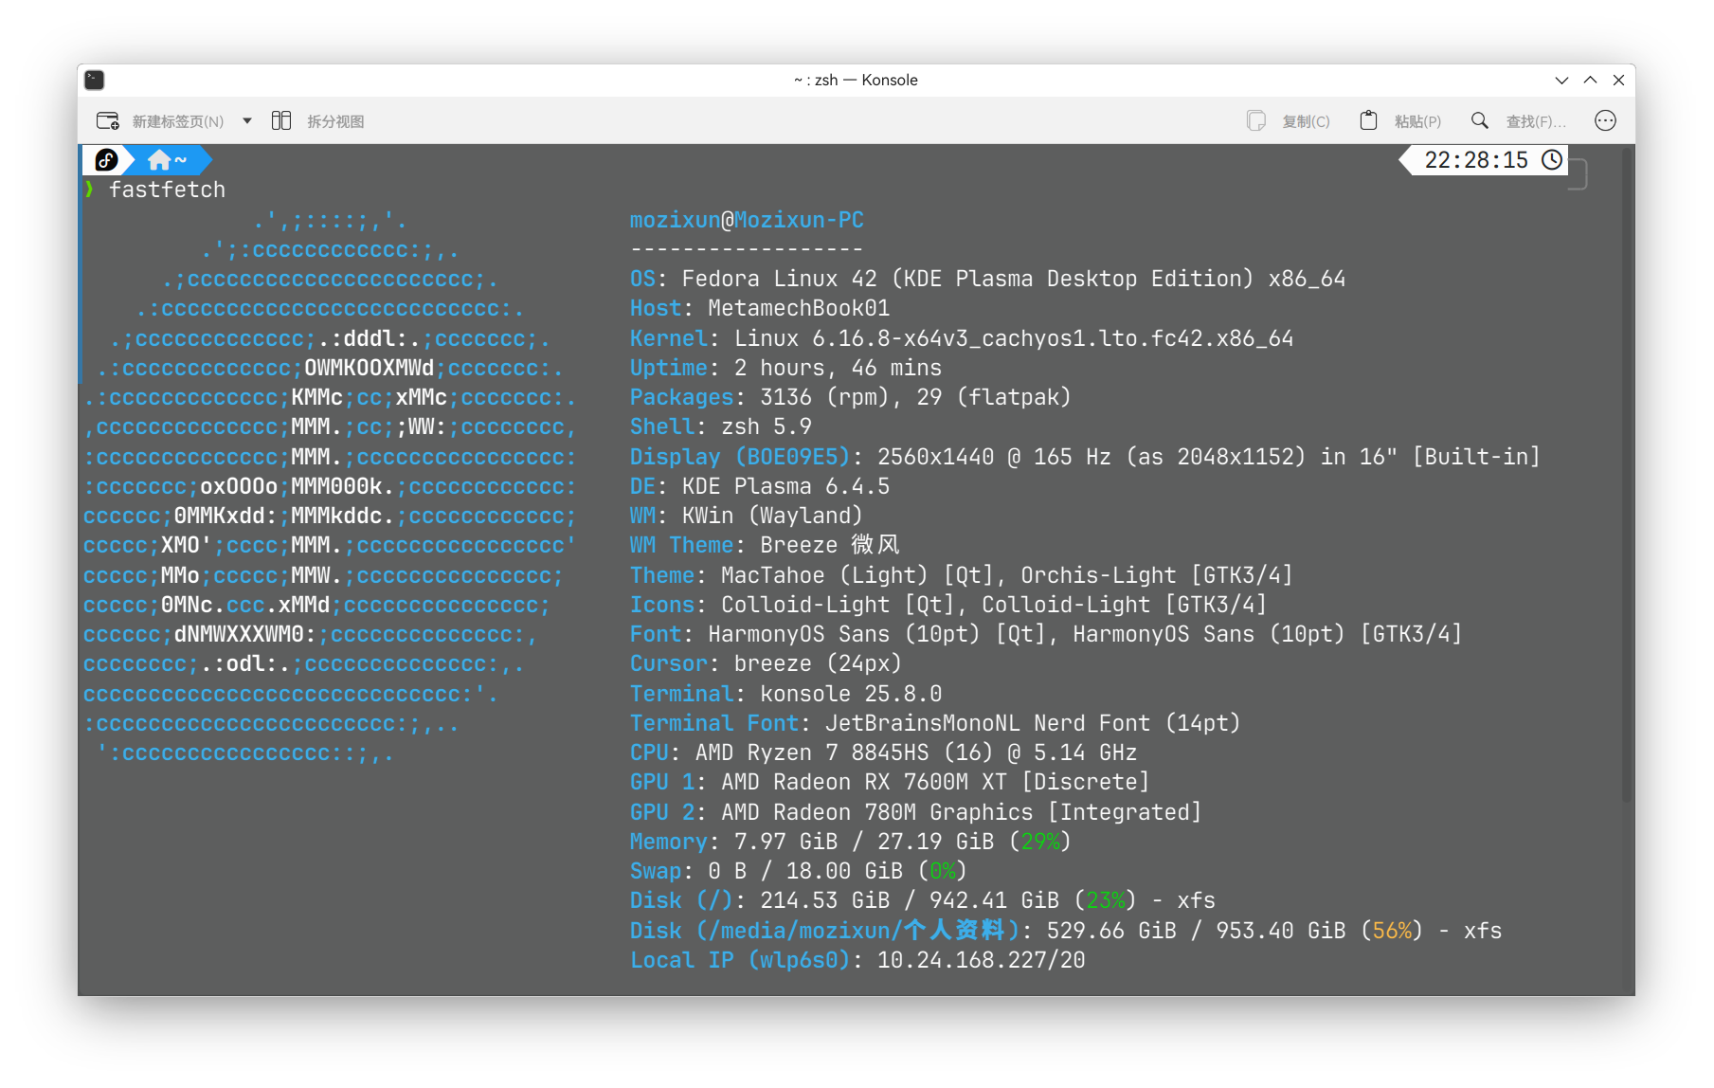Click the 粘贴(P) button
Screen dimensions: 1714x1088
pos(1417,121)
